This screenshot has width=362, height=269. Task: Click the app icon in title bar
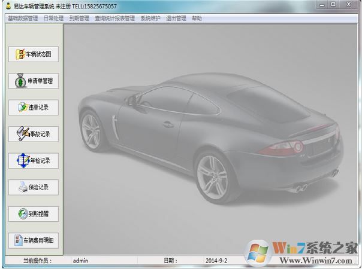[7, 5]
